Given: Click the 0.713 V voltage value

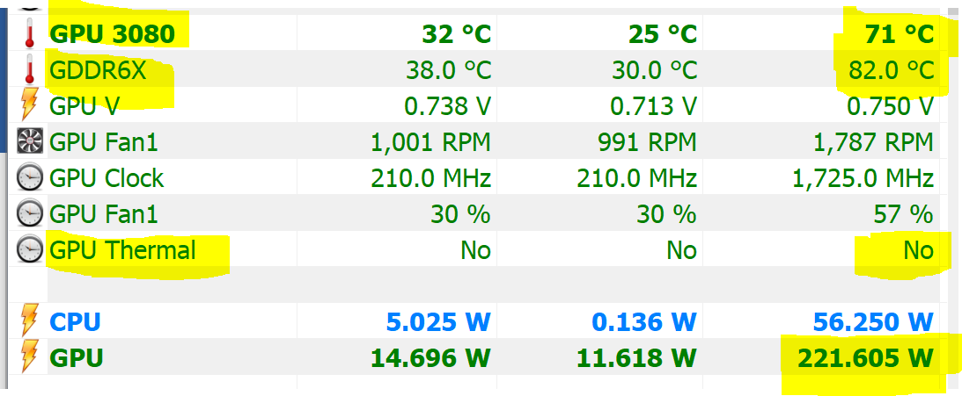Looking at the screenshot, I should [654, 106].
